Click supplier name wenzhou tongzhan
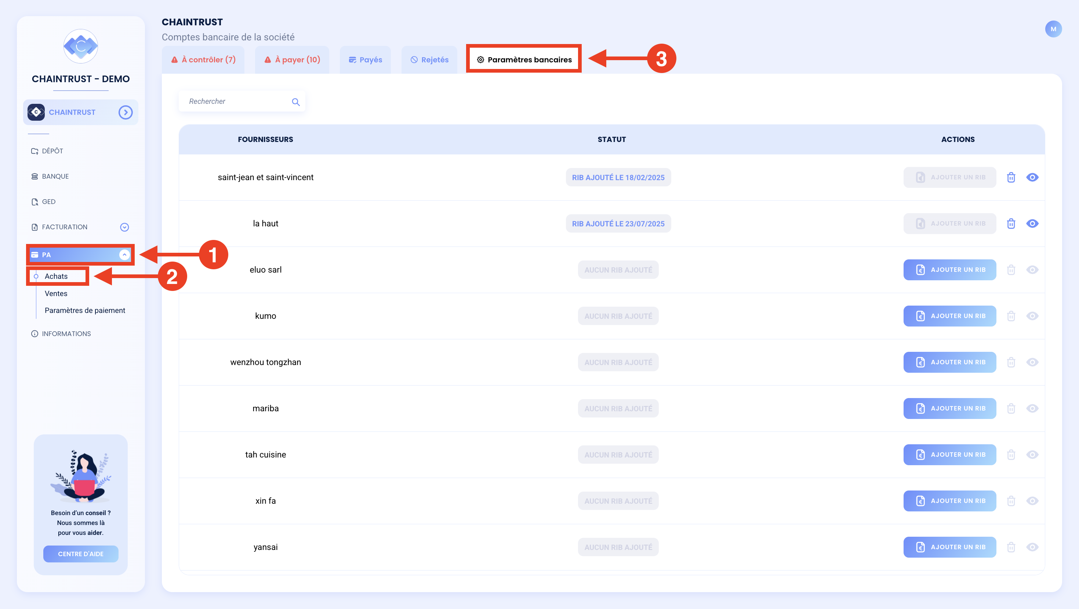The height and width of the screenshot is (609, 1079). click(265, 362)
